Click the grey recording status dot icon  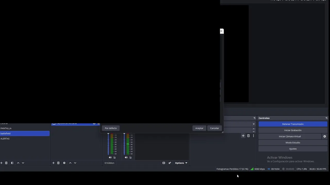click(283, 169)
